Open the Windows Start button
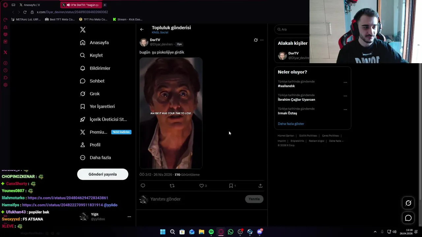The image size is (422, 237). click(163, 232)
